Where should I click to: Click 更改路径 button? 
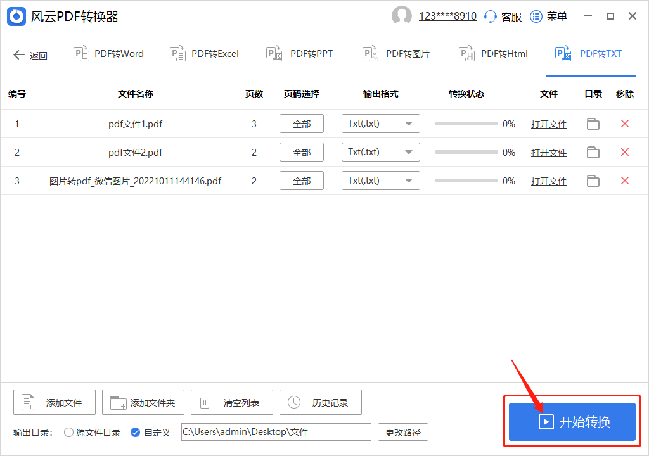(x=402, y=433)
